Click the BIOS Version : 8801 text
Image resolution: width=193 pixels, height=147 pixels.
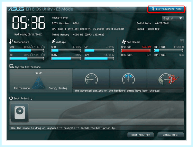pyautogui.click(x=65, y=23)
